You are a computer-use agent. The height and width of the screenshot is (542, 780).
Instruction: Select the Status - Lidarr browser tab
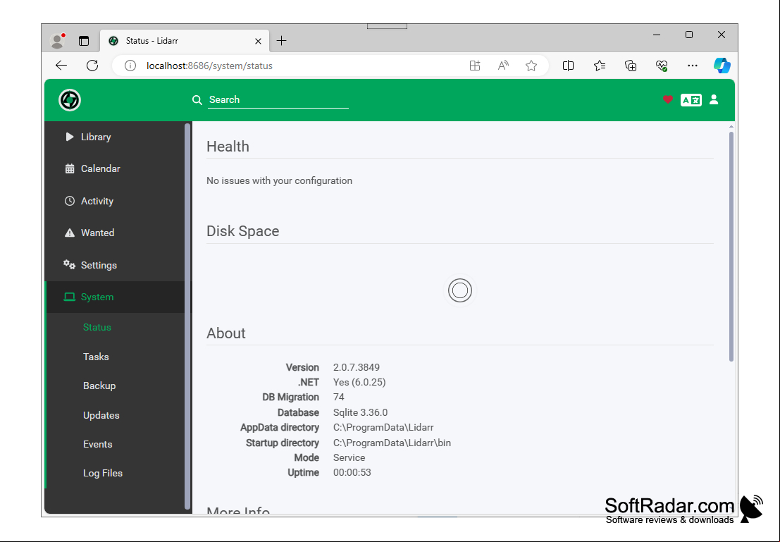185,41
